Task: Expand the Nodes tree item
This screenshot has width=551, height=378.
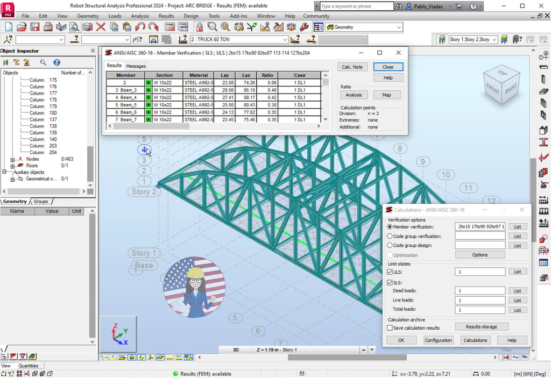Action: click(13, 160)
